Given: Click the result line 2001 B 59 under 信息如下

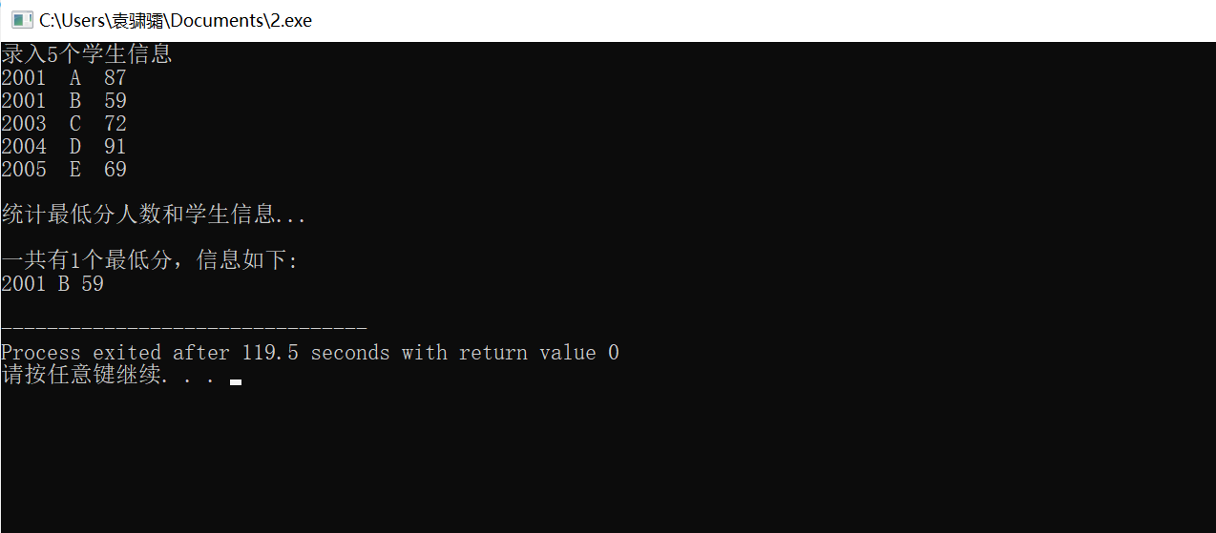Looking at the screenshot, I should click(52, 284).
